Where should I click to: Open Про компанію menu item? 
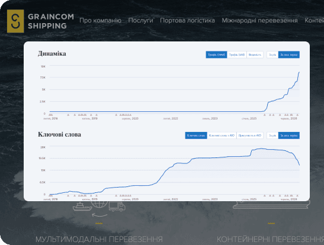tap(100, 21)
